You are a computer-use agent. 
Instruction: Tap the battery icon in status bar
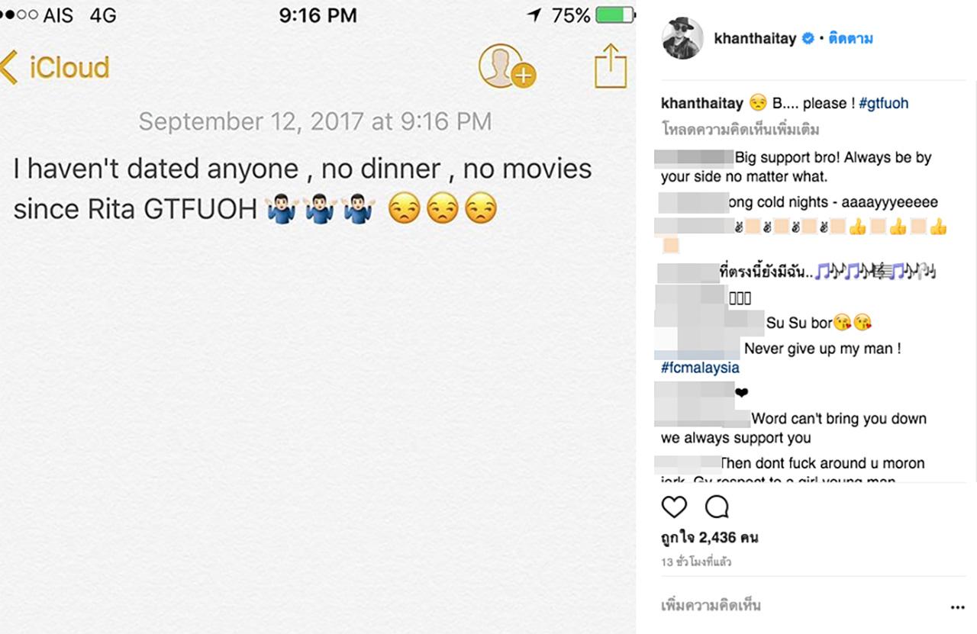coord(614,15)
